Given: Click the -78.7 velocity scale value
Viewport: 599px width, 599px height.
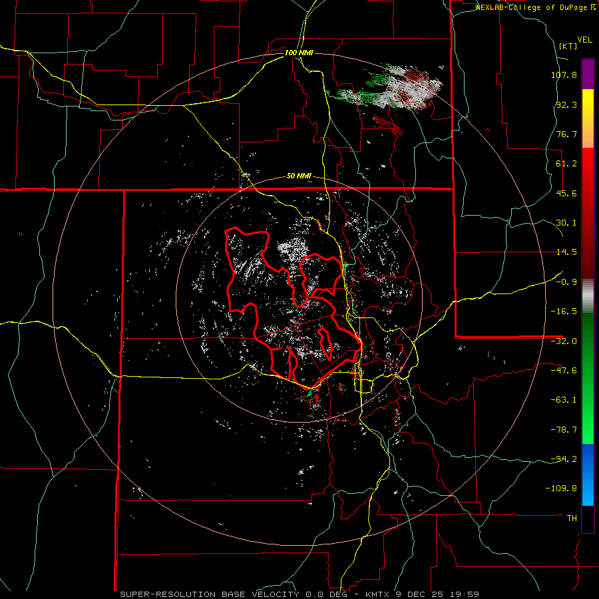Looking at the screenshot, I should (x=564, y=430).
